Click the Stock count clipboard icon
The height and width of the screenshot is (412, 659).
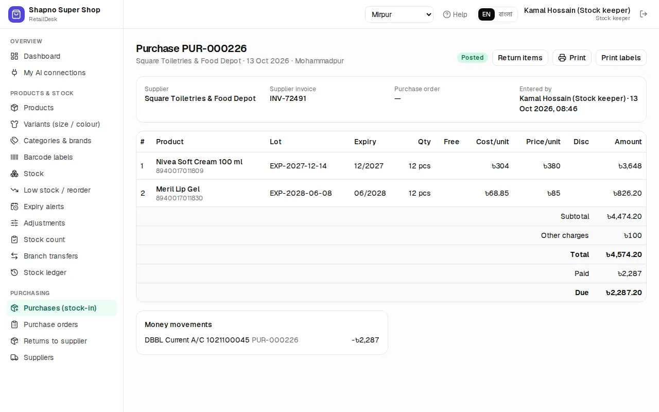(x=14, y=239)
